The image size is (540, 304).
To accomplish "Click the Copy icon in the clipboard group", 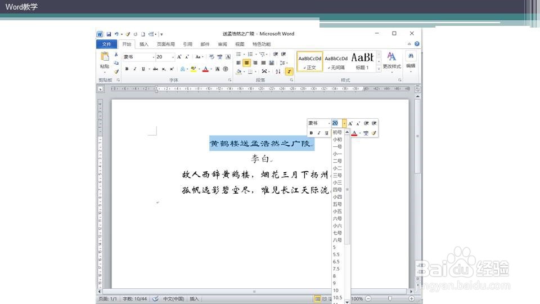I will 116,63.
